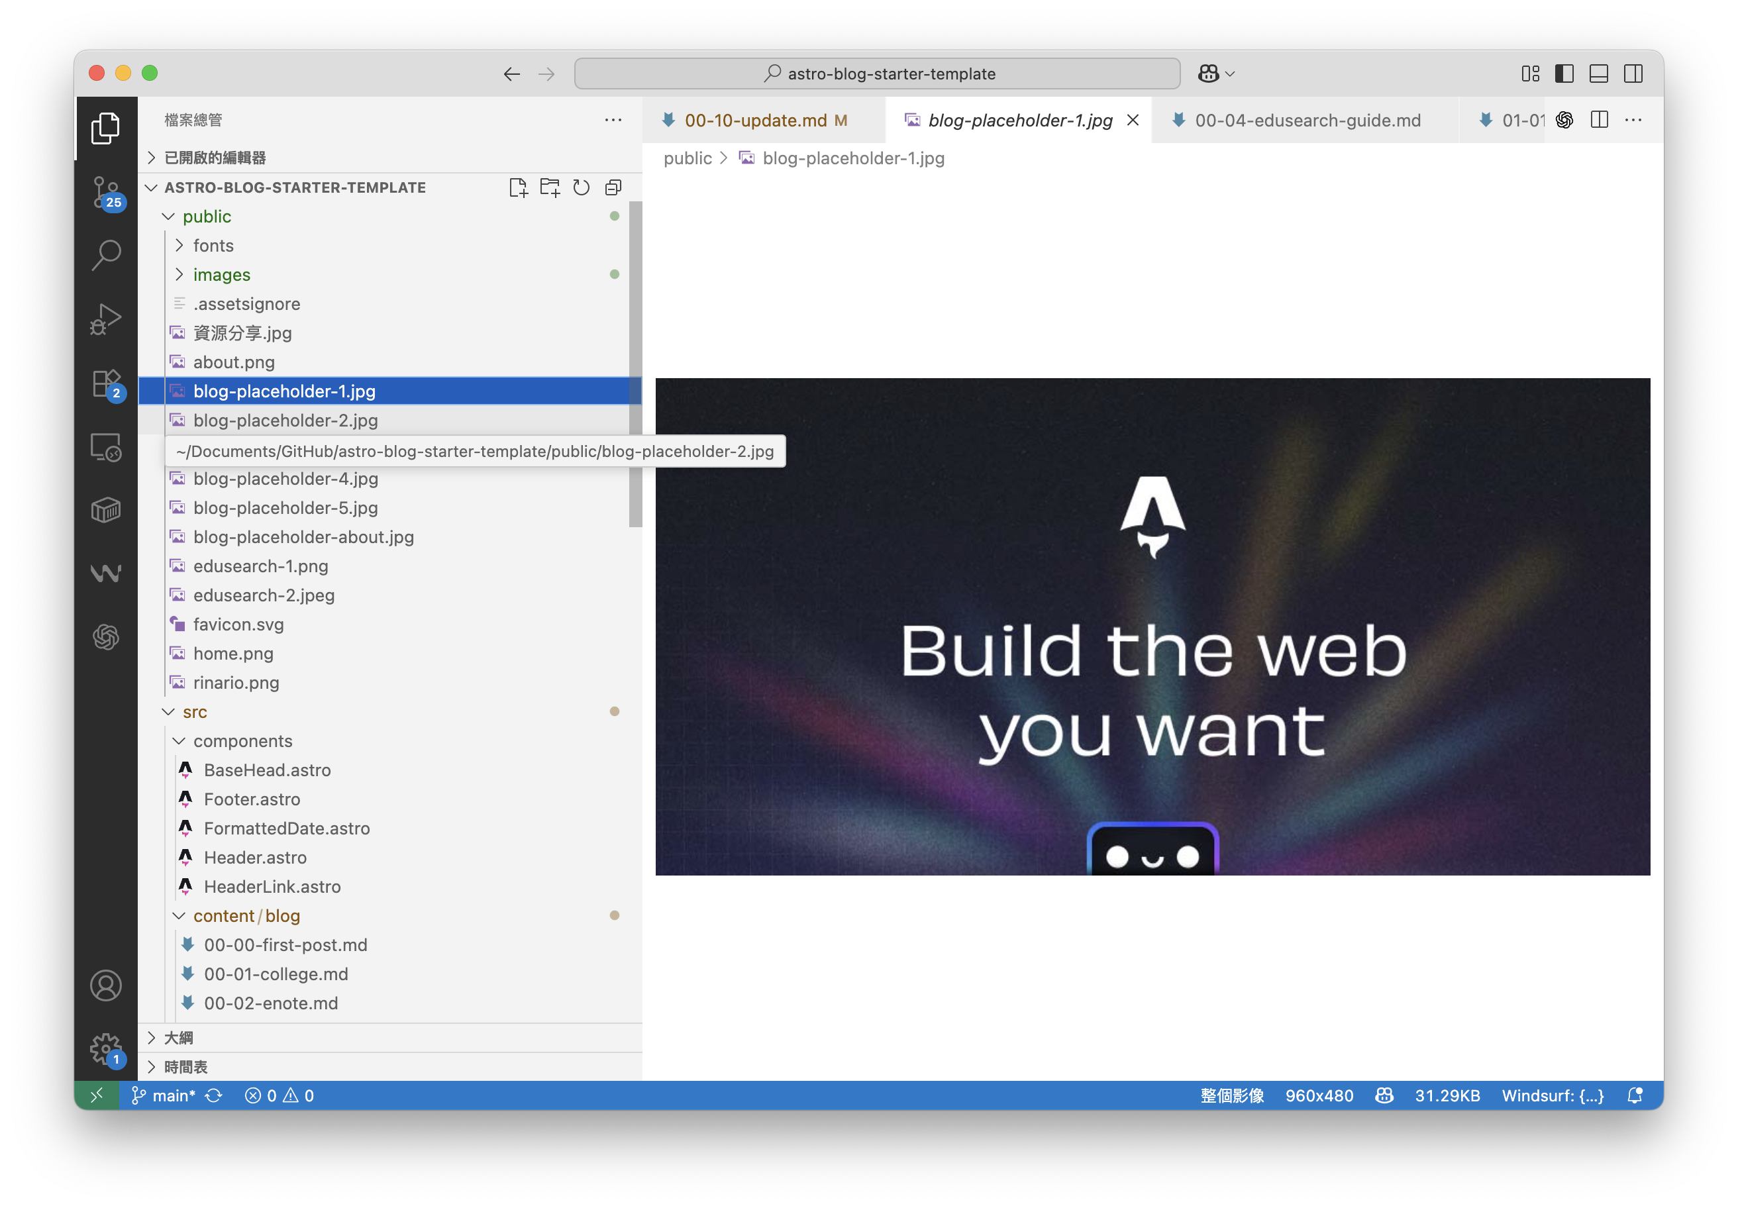Split the editor to the right
This screenshot has width=1738, height=1208.
pos(1600,120)
